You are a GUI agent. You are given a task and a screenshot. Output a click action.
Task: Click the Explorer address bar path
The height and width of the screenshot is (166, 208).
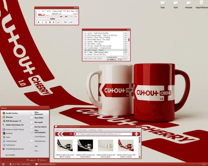(100, 134)
